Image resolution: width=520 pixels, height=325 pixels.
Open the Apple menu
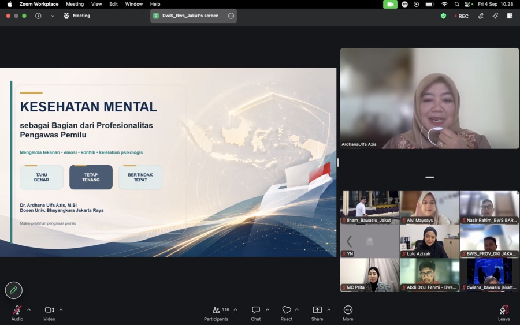(10, 4)
